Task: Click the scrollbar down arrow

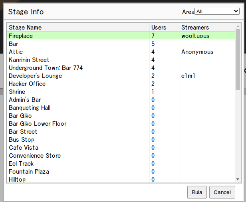Action: [238, 180]
